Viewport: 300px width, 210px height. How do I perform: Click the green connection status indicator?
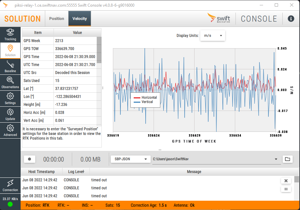tap(10, 204)
